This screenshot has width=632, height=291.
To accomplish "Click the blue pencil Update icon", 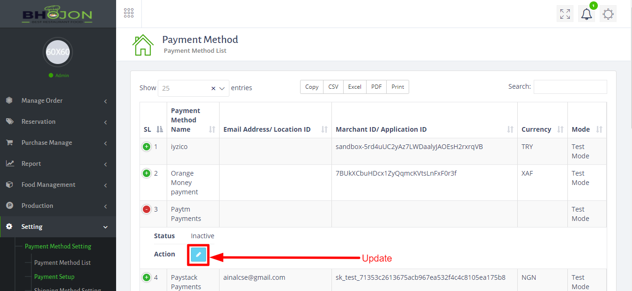I will coord(198,254).
